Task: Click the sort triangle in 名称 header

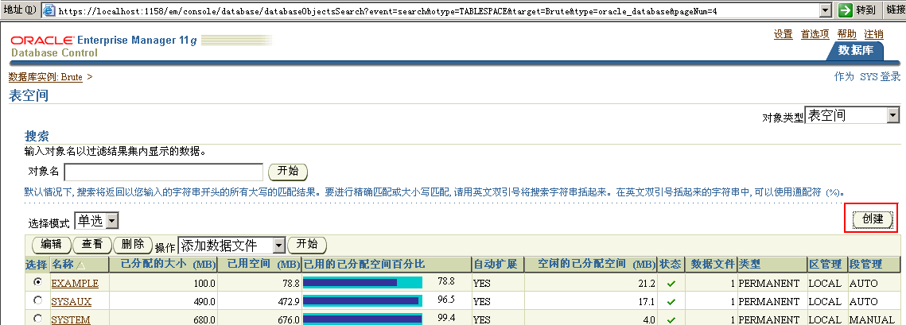Action: pos(80,265)
